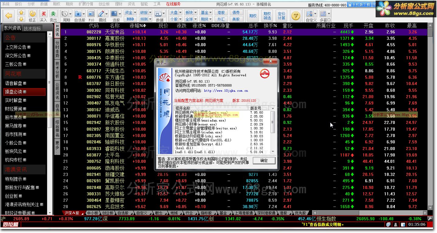Screen dimensions: 437x233
Task: Click the wrench icon in index bar
Action: click(430, 219)
